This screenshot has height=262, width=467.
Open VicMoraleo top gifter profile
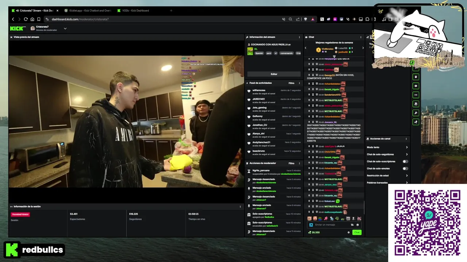pyautogui.click(x=327, y=49)
